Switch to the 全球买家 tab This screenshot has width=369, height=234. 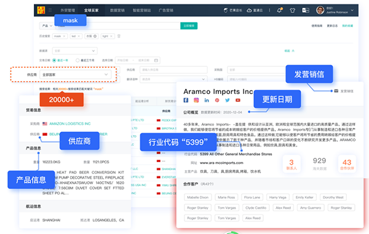(x=91, y=10)
